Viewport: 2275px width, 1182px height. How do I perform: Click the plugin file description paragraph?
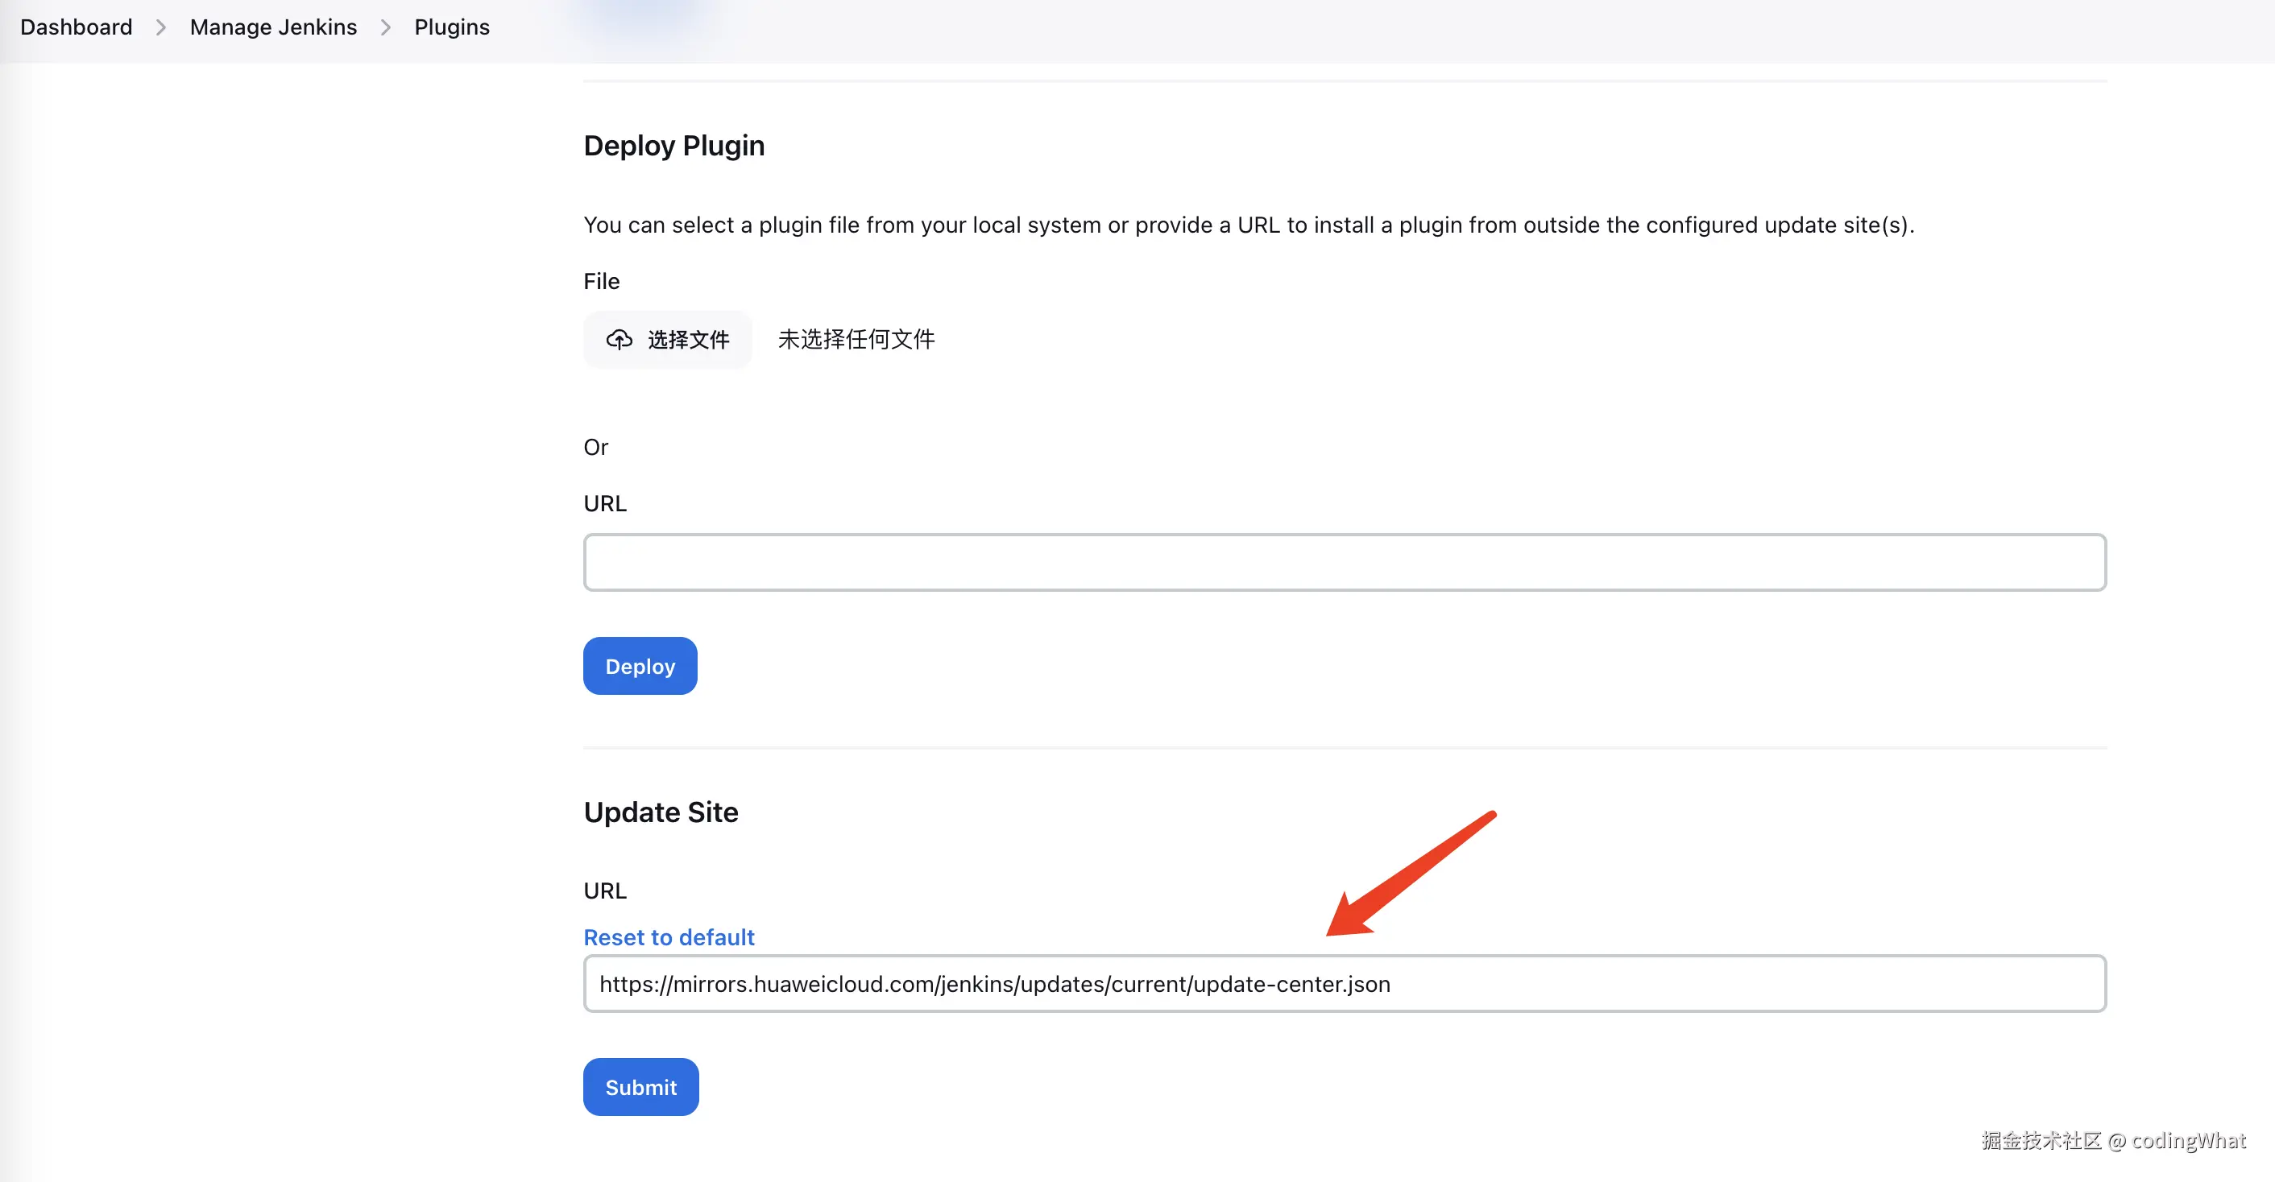tap(1248, 225)
